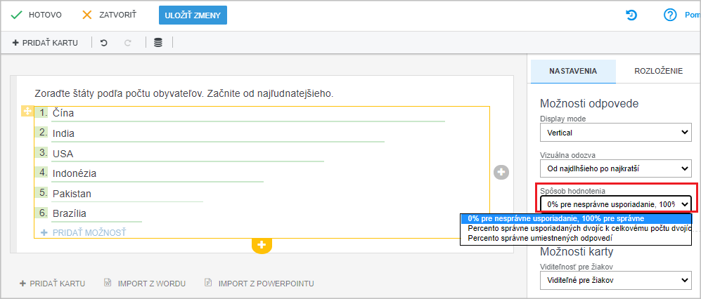Click Pridať možnosť to add answer
The height and width of the screenshot is (299, 701).
[x=84, y=232]
